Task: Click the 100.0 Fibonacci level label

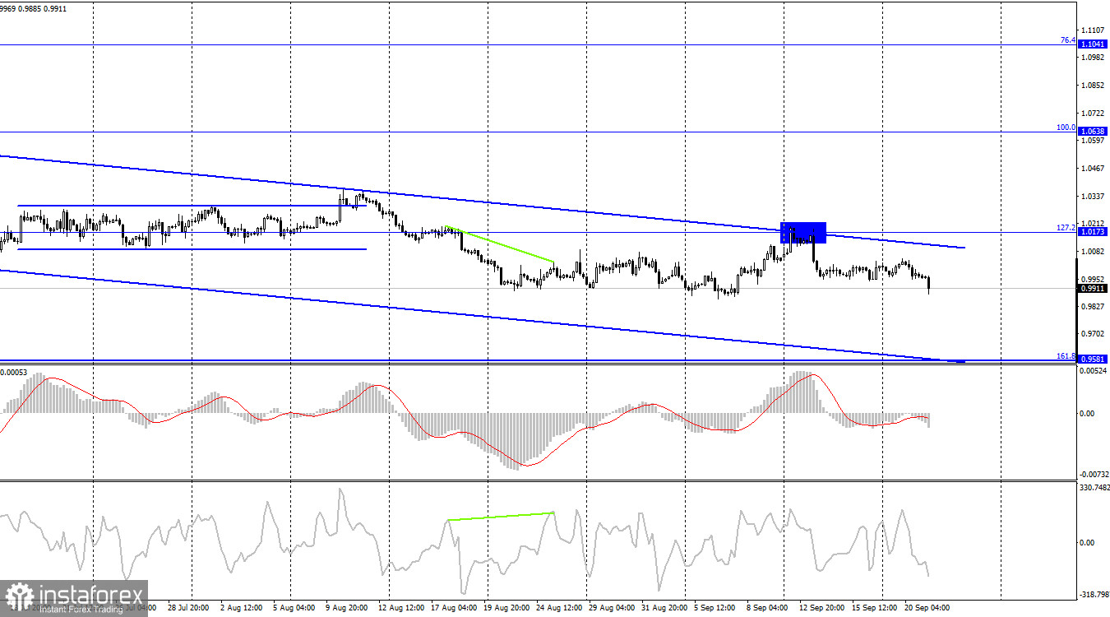Action: tap(1066, 127)
